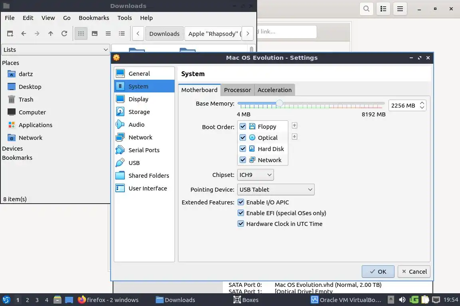Click the Base Memory value field
The width and height of the screenshot is (460, 306).
point(404,106)
